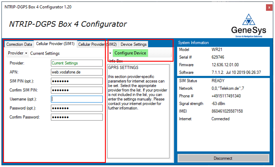Expand the Provider dropdown menu
This screenshot has height=167, width=275.
pyautogui.click(x=17, y=53)
